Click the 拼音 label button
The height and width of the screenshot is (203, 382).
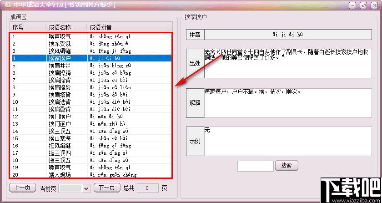pos(195,35)
